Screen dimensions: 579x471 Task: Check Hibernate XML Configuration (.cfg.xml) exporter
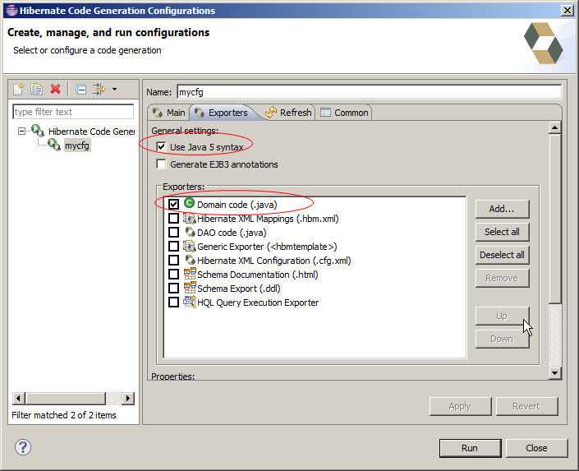tap(173, 261)
